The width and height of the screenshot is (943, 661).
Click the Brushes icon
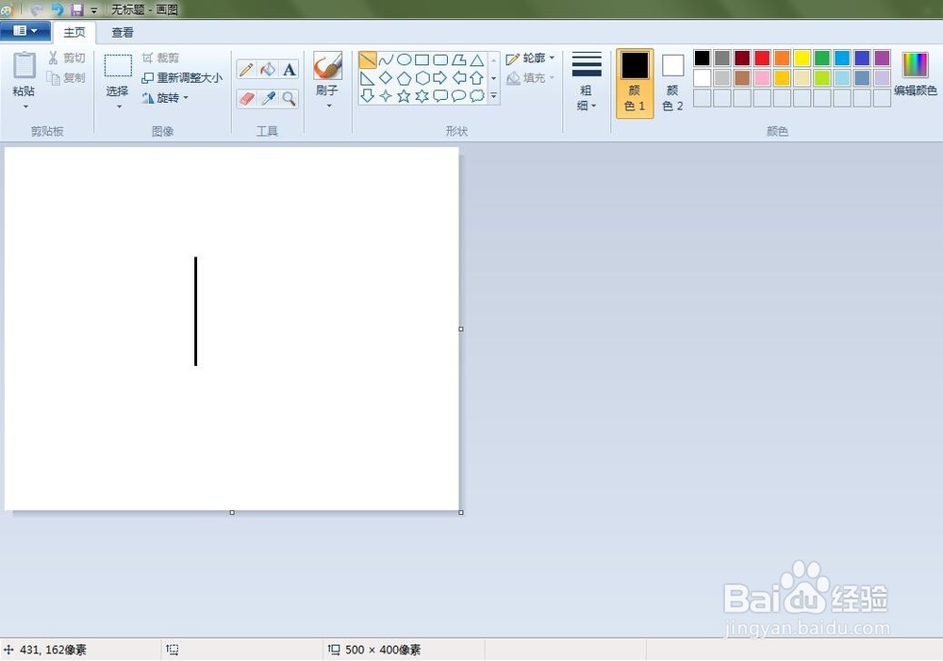pyautogui.click(x=327, y=66)
